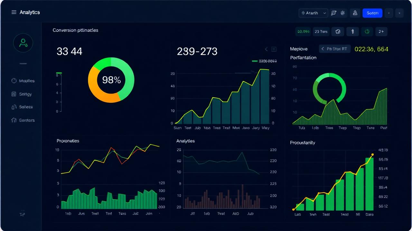Screen dimensions: 412x231
Task: Open the rightmost dropdown arrow in top bar
Action: [x=399, y=13]
